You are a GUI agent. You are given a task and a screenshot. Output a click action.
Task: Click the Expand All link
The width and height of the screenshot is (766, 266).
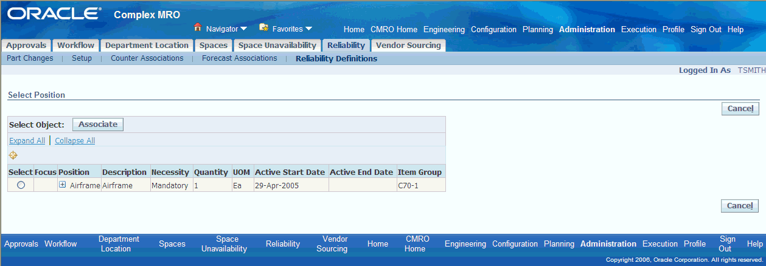point(27,141)
